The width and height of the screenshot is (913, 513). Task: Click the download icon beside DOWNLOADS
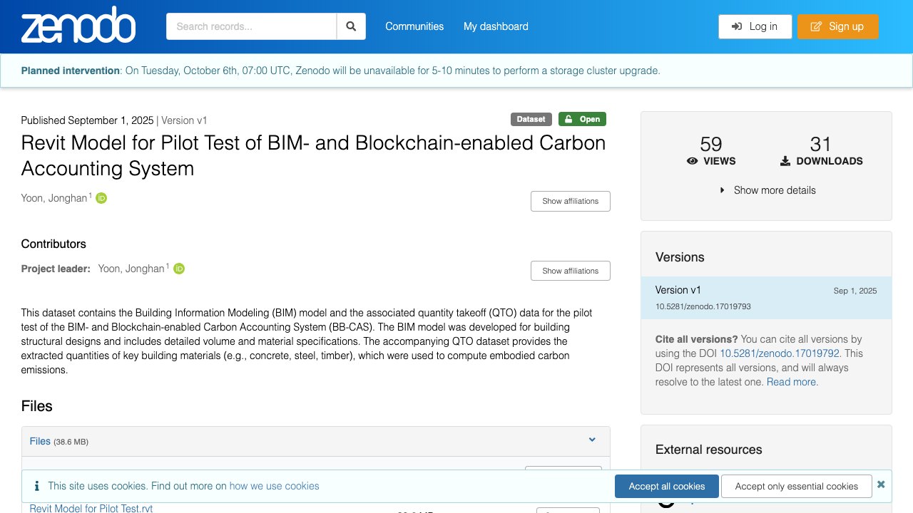click(785, 161)
